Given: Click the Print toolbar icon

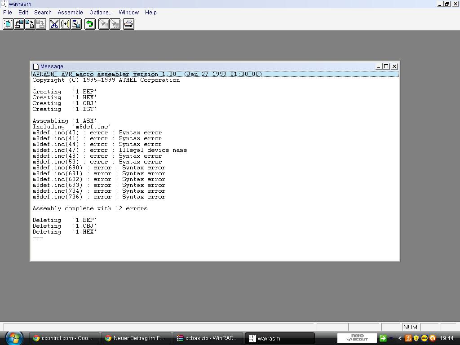Looking at the screenshot, I should [x=128, y=24].
